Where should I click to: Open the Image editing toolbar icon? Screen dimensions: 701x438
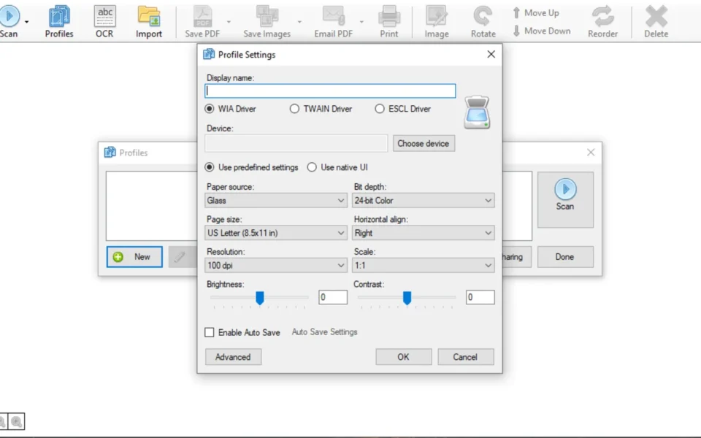[437, 16]
